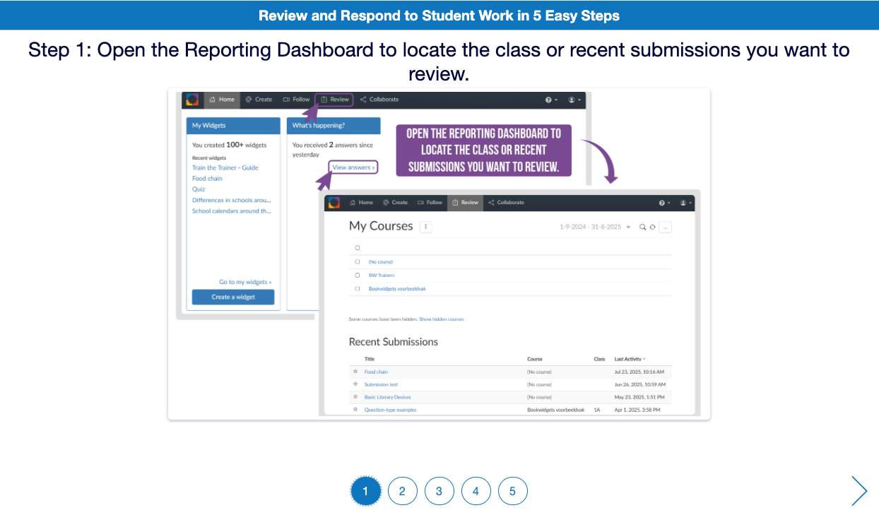Viewport: 879px width, 515px height.
Task: Go to page 3 of the guide
Action: coord(439,491)
